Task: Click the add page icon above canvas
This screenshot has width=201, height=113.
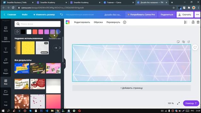Action: pos(189,42)
